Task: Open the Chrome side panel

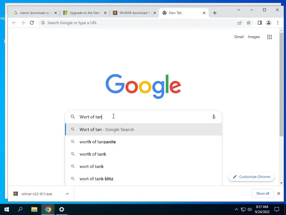Action: 259,23
